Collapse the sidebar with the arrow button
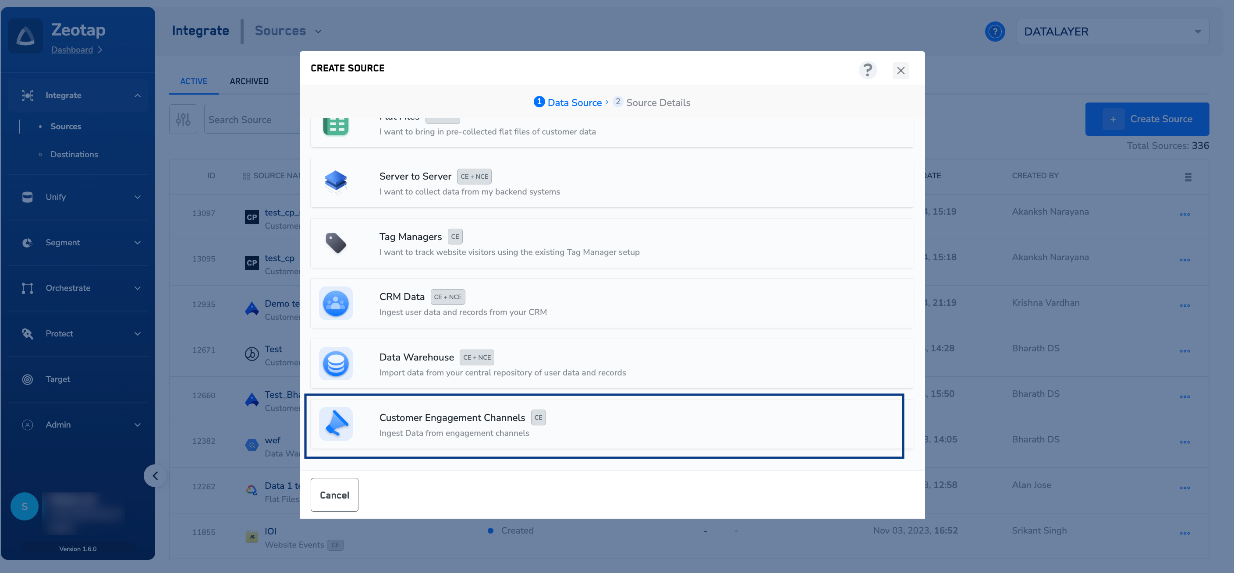The image size is (1234, 573). (x=155, y=475)
